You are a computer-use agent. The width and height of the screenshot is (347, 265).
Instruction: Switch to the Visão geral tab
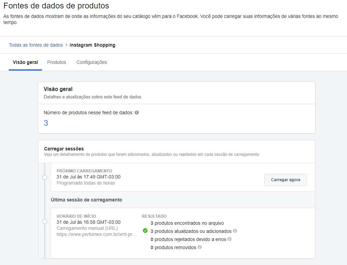coord(25,62)
